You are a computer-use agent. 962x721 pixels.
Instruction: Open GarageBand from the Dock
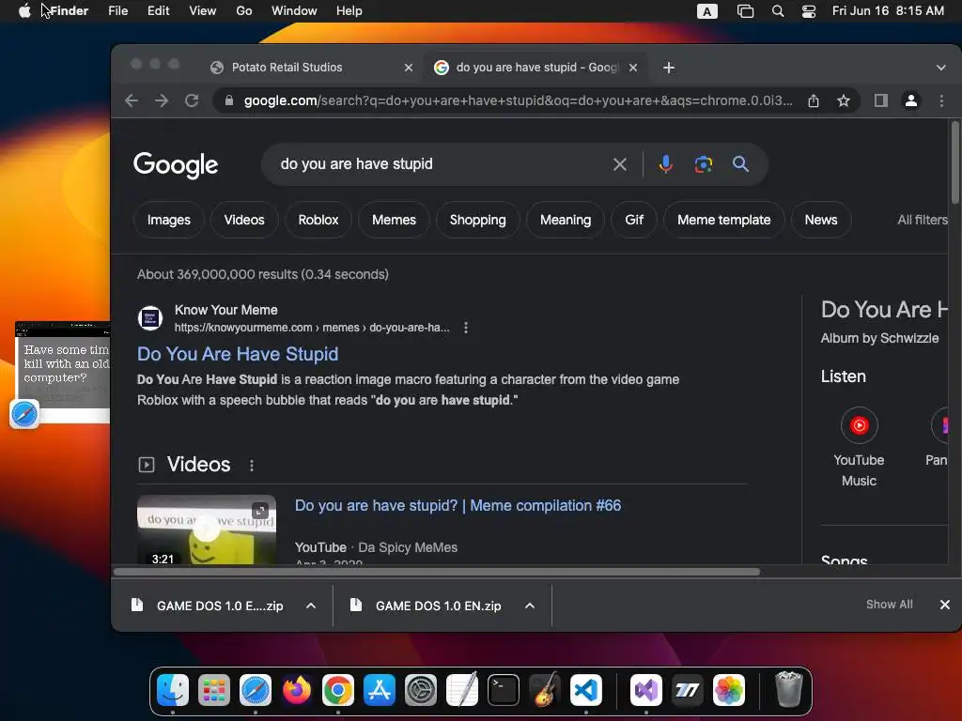(x=545, y=690)
